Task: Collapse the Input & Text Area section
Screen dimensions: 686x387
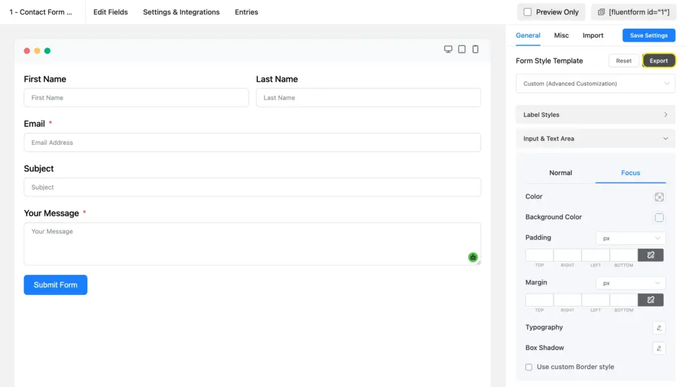Action: (596, 139)
